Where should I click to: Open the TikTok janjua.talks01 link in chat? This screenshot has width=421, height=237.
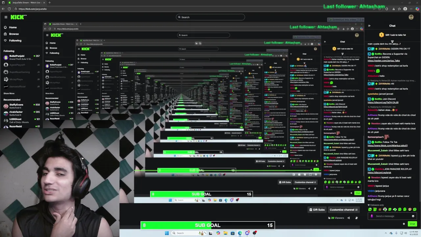(x=387, y=145)
